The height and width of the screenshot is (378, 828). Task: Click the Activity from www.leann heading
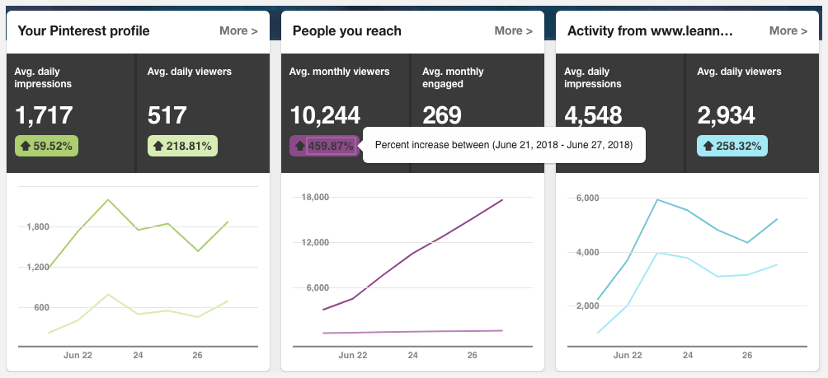650,30
